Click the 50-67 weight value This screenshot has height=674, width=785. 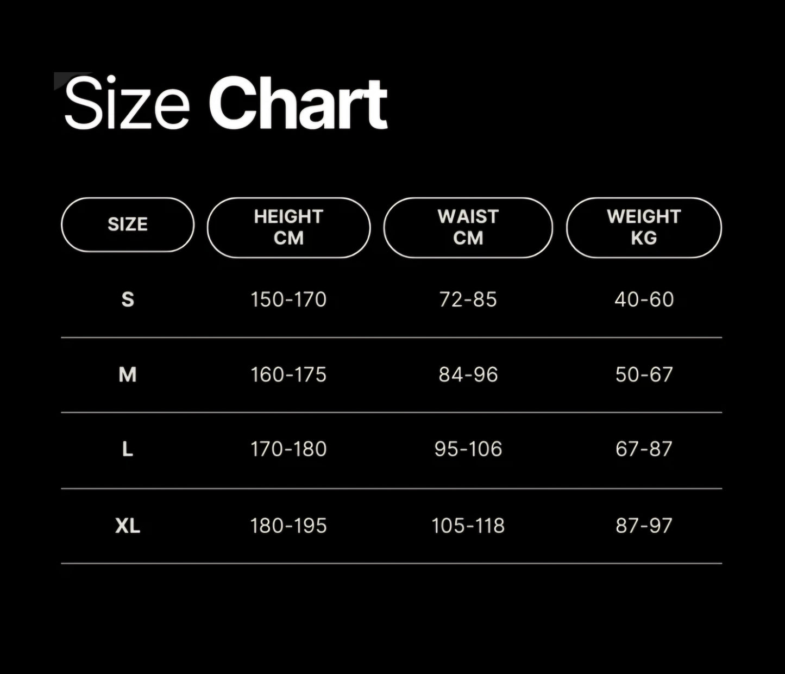[644, 375]
